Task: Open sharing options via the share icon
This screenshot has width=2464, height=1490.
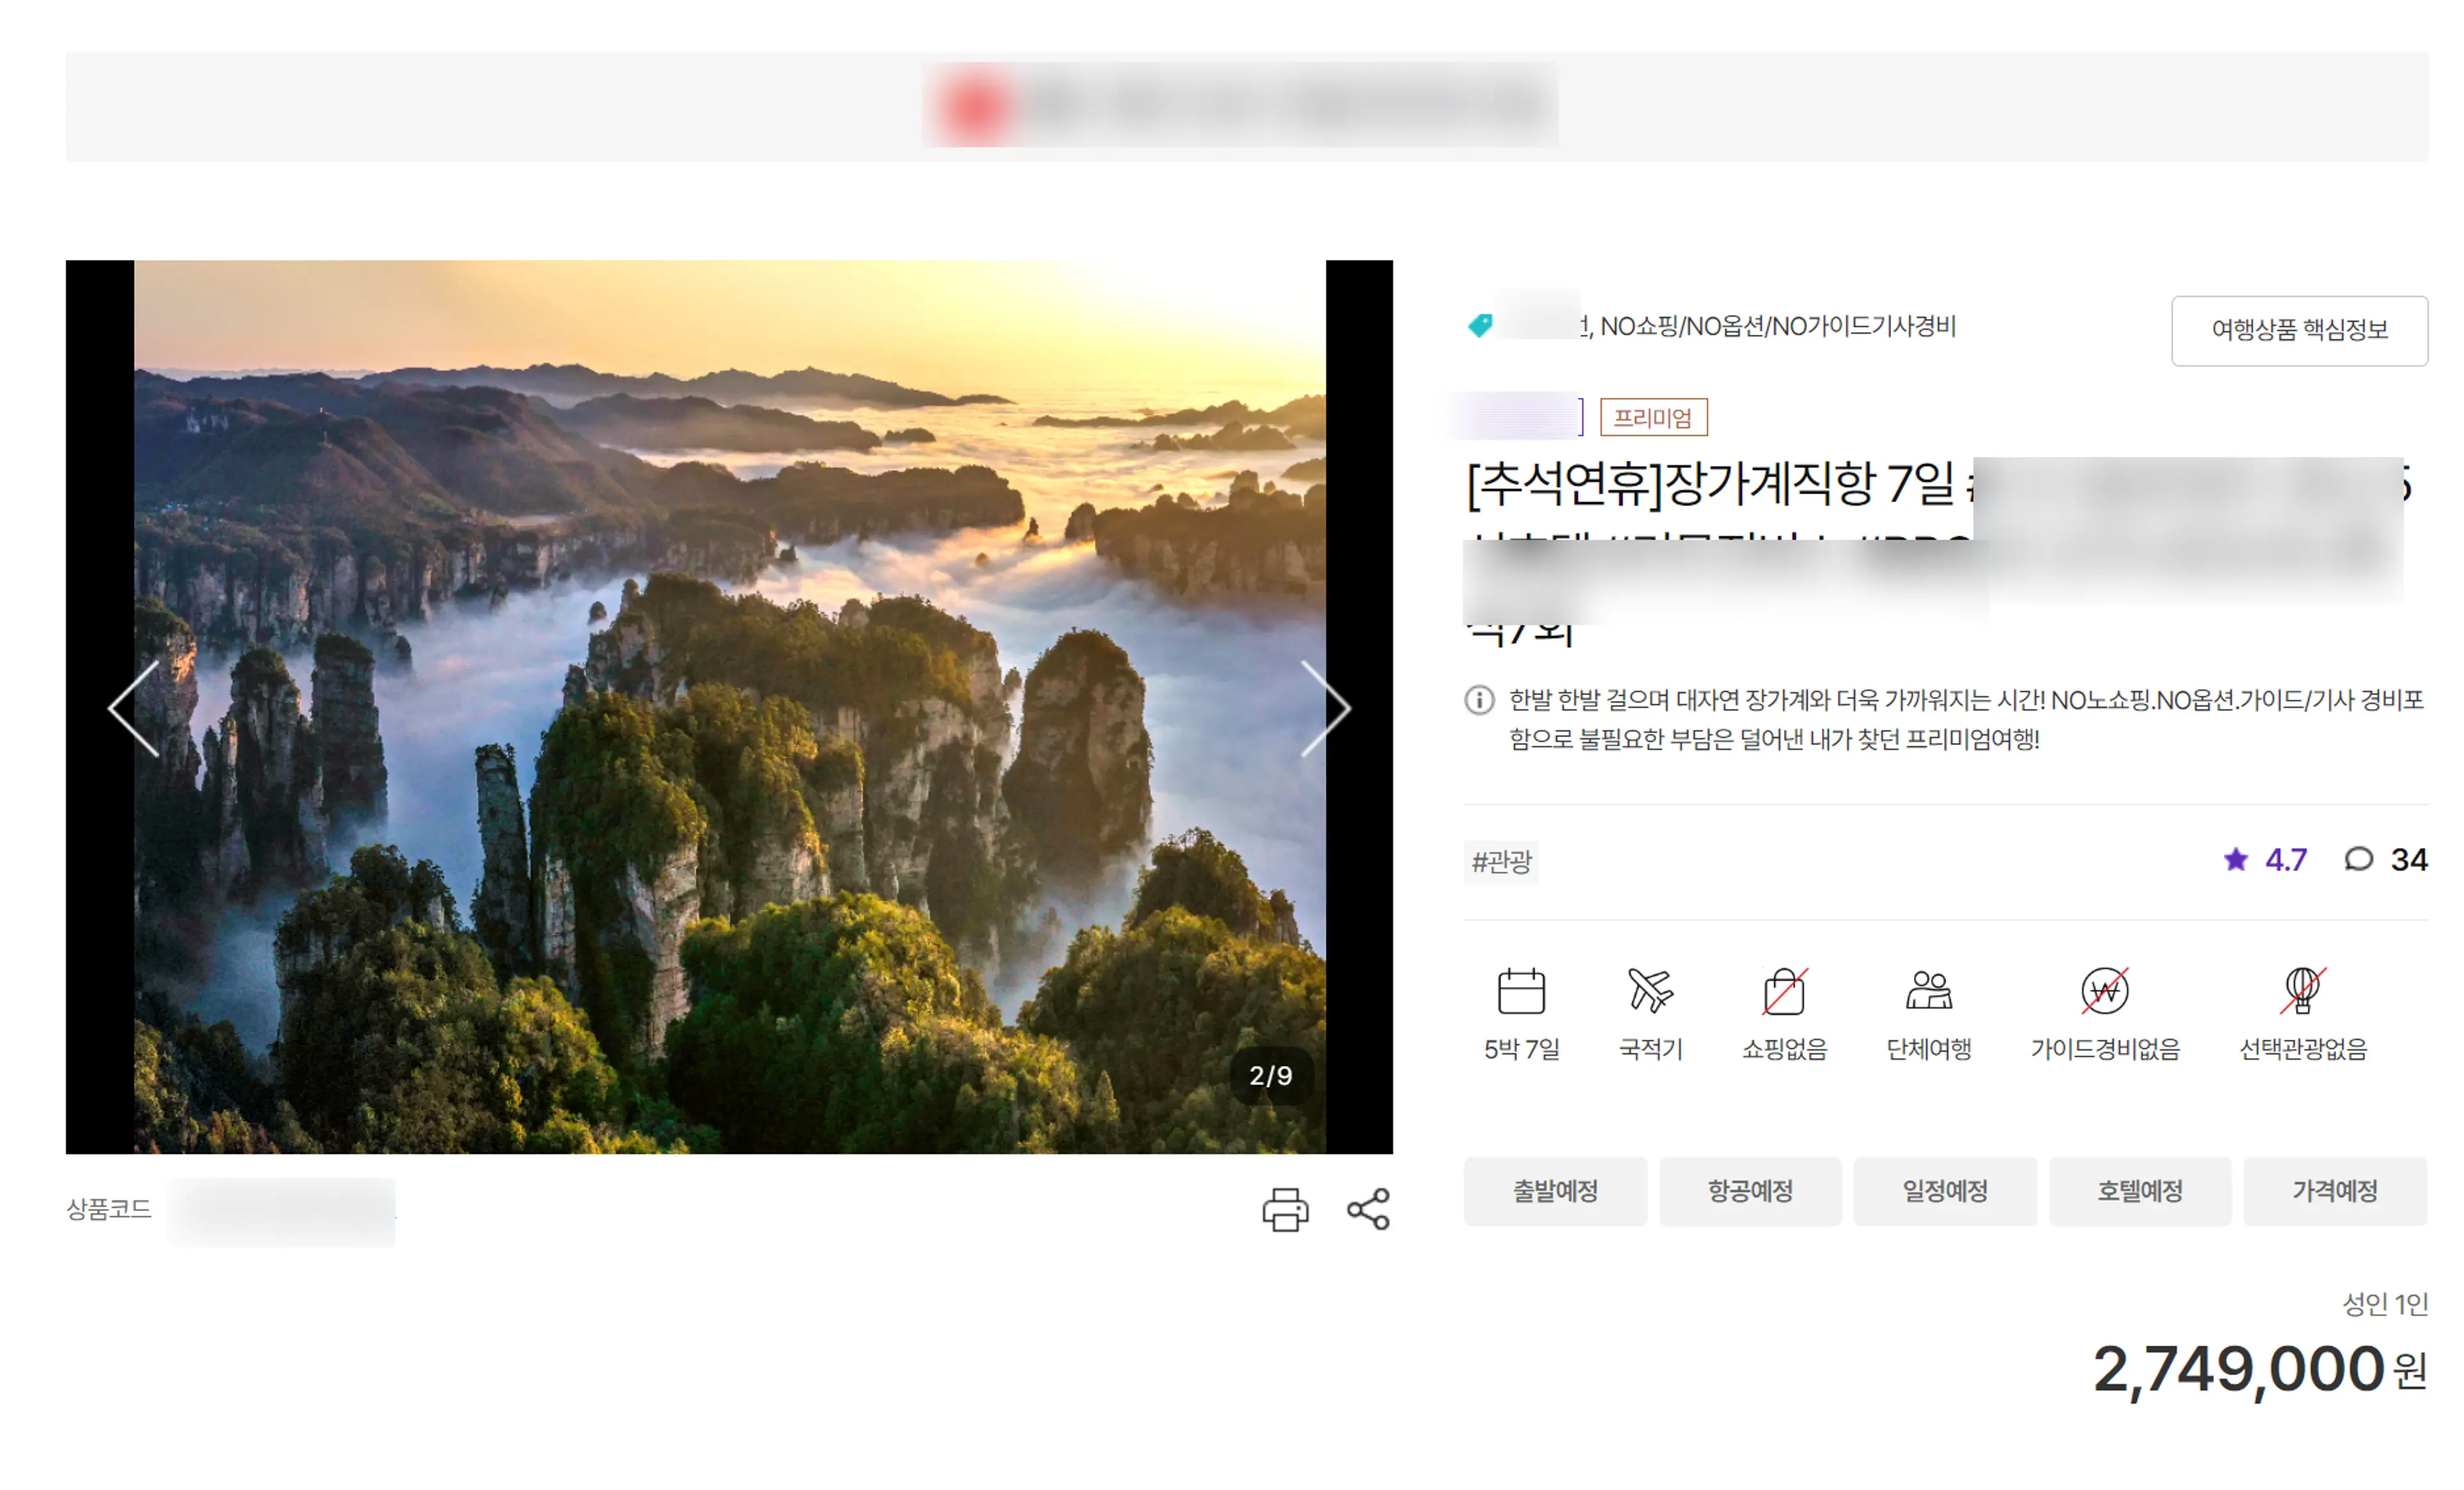Action: (x=1368, y=1210)
